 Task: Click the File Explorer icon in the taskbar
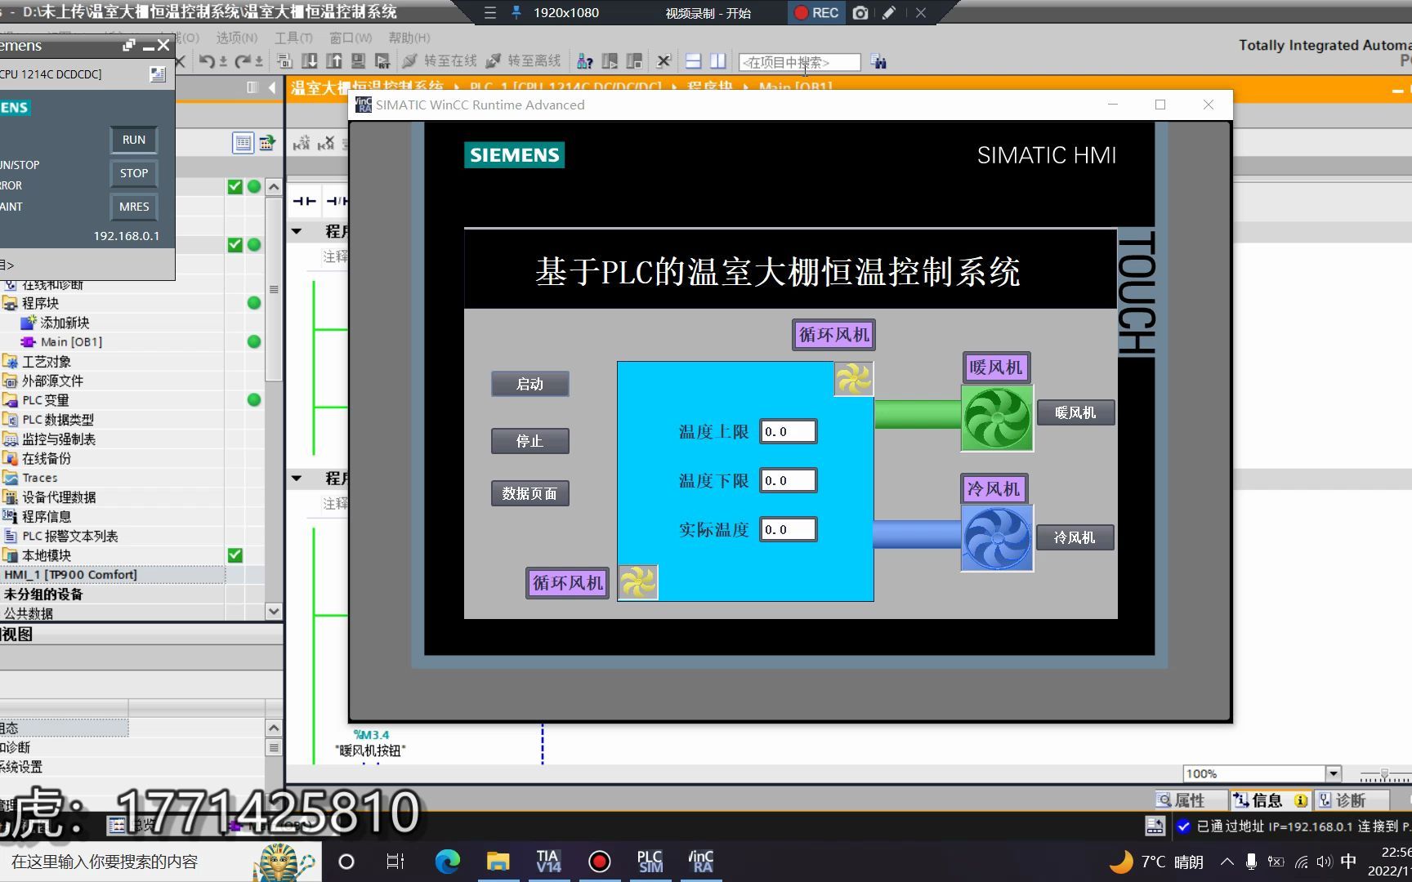click(x=498, y=862)
